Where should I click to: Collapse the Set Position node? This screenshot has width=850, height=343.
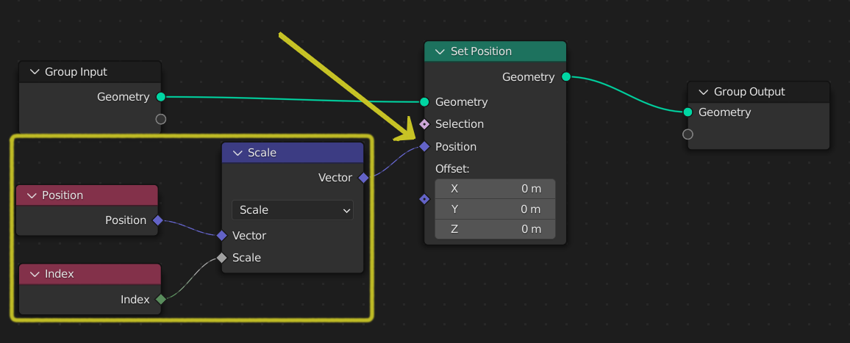[440, 51]
